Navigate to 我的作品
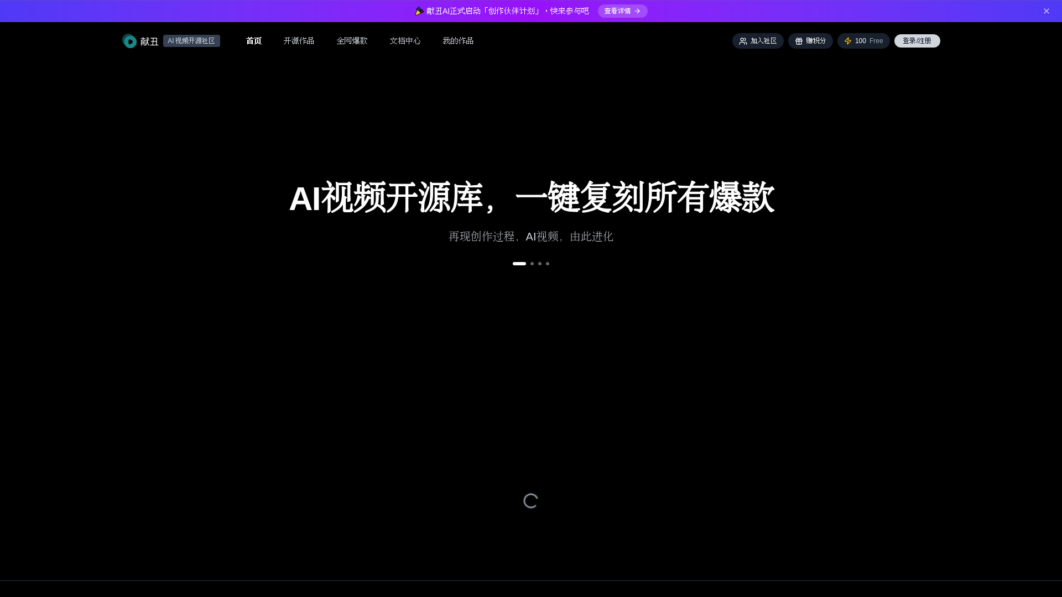The height and width of the screenshot is (597, 1062). [x=458, y=41]
